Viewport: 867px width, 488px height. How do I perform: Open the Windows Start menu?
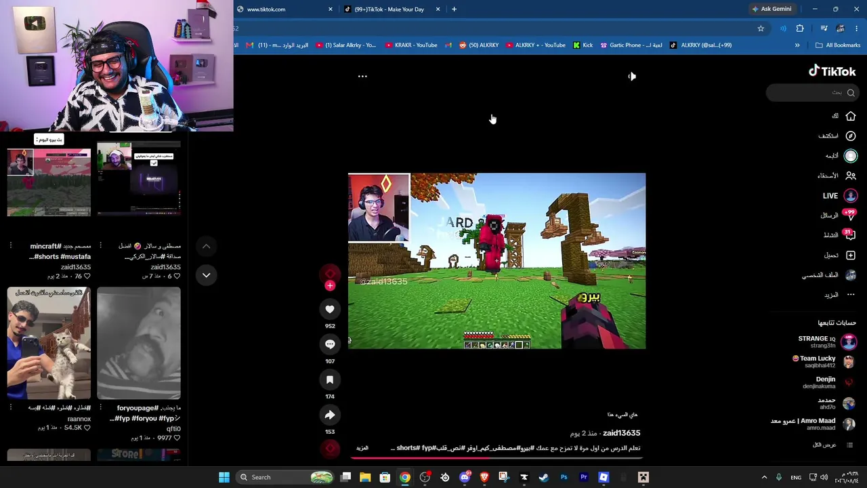pos(224,477)
